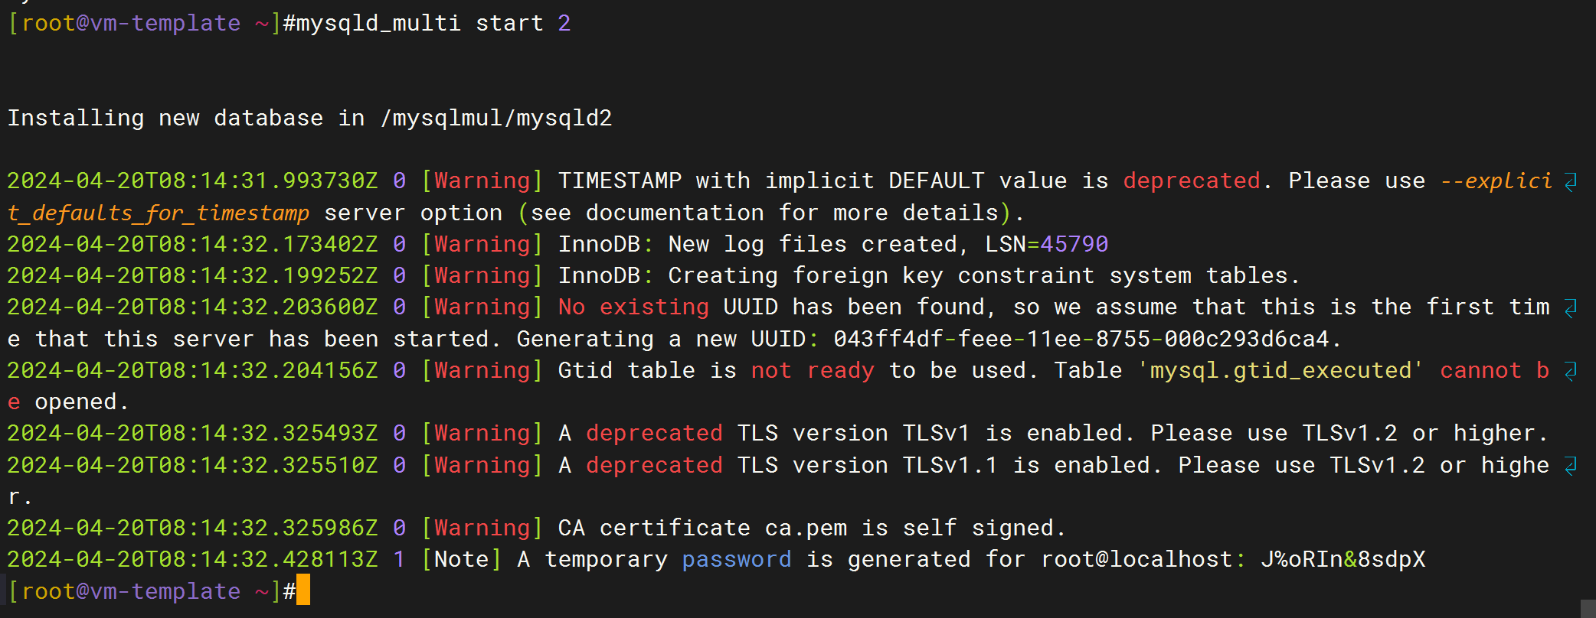Click the wrap arrow after 'first tim'
Image resolution: width=1596 pixels, height=618 pixels.
pyautogui.click(x=1571, y=308)
